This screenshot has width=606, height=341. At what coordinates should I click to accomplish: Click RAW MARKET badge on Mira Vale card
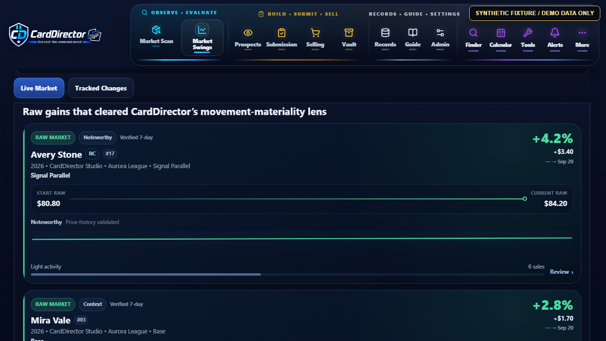53,304
